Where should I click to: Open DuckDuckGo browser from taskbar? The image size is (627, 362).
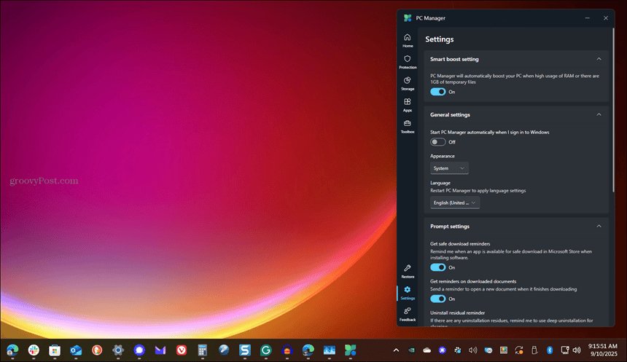coord(97,350)
